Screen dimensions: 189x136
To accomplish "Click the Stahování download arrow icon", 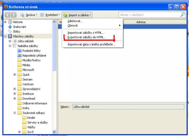I will tap(10, 27).
